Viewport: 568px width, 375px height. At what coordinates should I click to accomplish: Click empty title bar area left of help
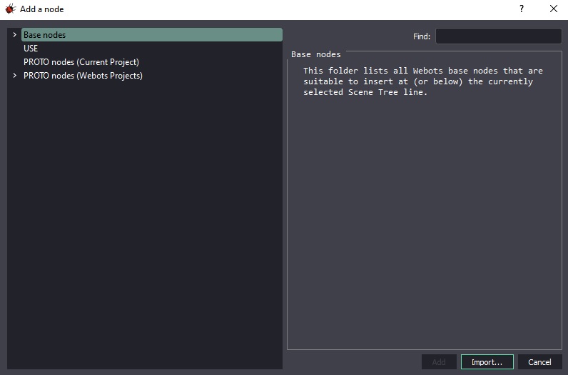pos(285,9)
